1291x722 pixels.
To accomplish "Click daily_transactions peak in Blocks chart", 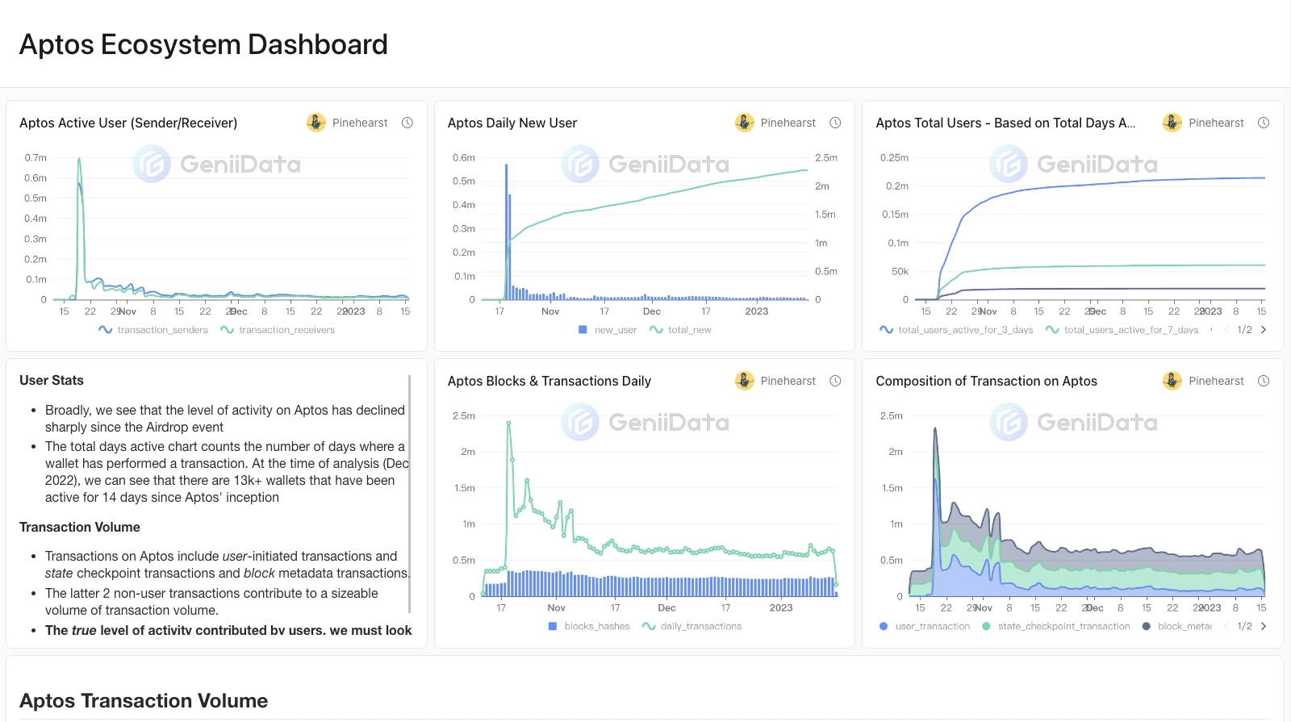I will 508,423.
